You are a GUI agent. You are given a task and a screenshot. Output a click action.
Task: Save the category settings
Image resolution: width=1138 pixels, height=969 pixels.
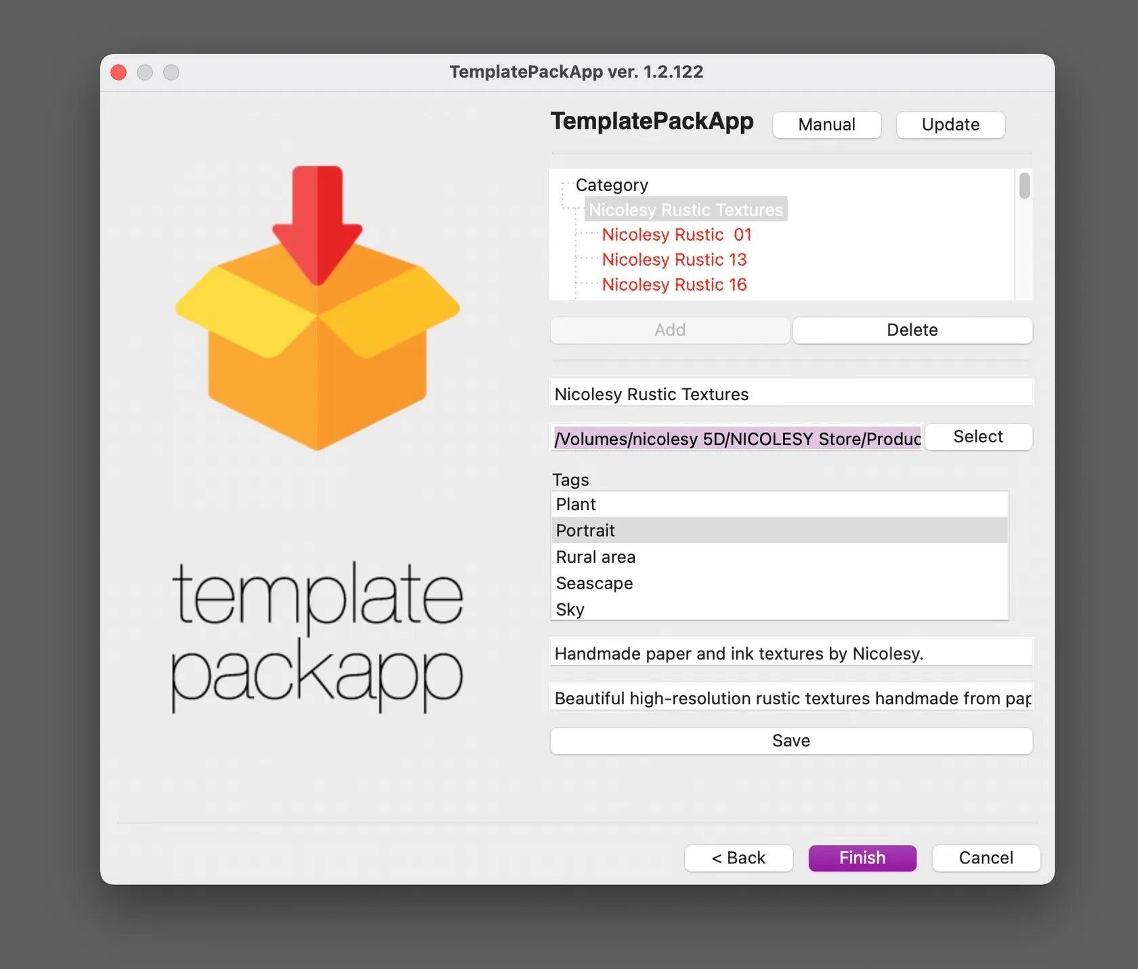click(x=791, y=741)
